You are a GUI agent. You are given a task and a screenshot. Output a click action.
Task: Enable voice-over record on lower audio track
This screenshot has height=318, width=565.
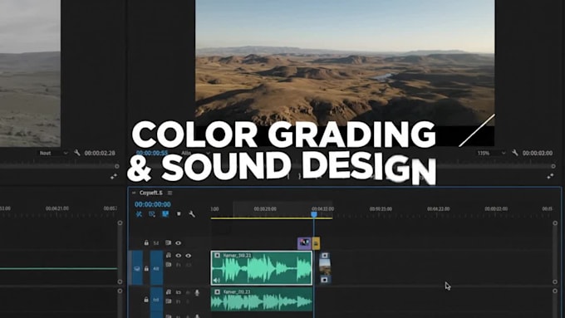197,292
